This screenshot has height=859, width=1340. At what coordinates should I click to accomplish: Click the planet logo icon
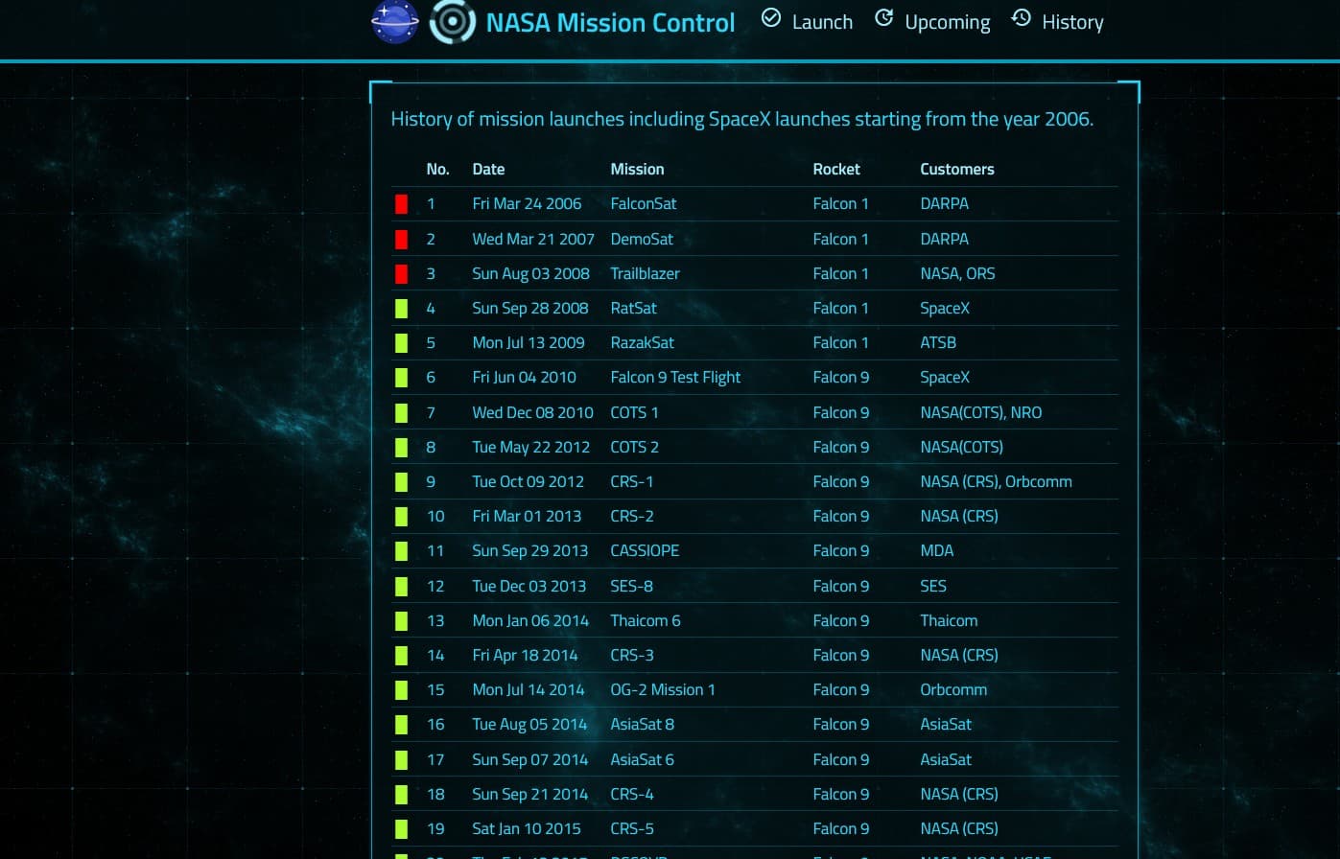(x=395, y=22)
